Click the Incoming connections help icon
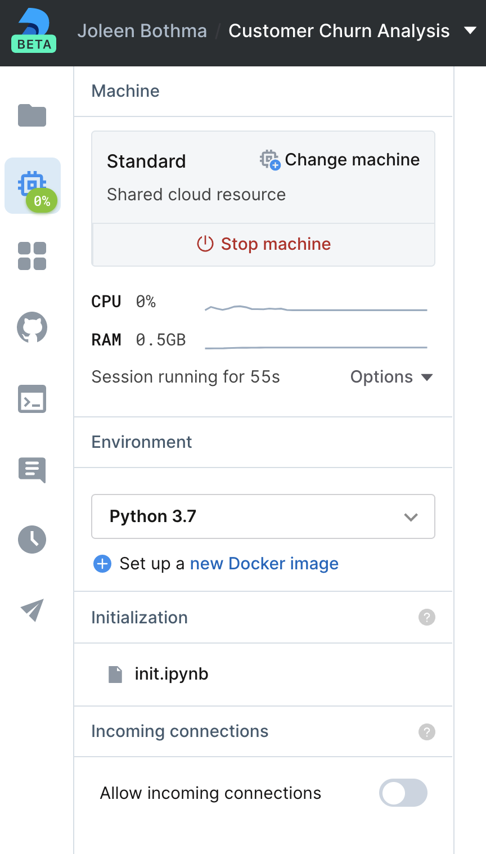486x854 pixels. 427,732
